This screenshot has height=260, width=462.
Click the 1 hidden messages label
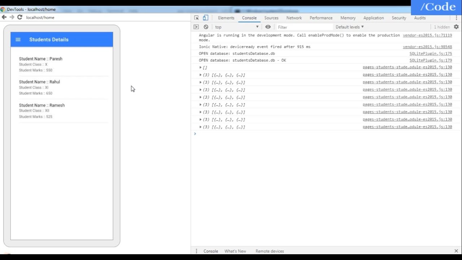point(442,27)
